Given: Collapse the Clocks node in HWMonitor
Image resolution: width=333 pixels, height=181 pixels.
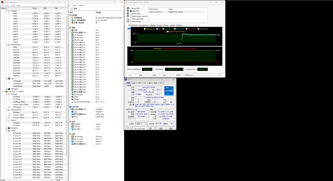Looking at the screenshot, I should point(7,131).
